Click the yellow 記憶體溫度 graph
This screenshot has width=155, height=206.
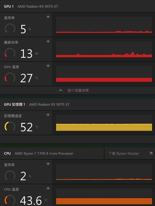click(104, 123)
